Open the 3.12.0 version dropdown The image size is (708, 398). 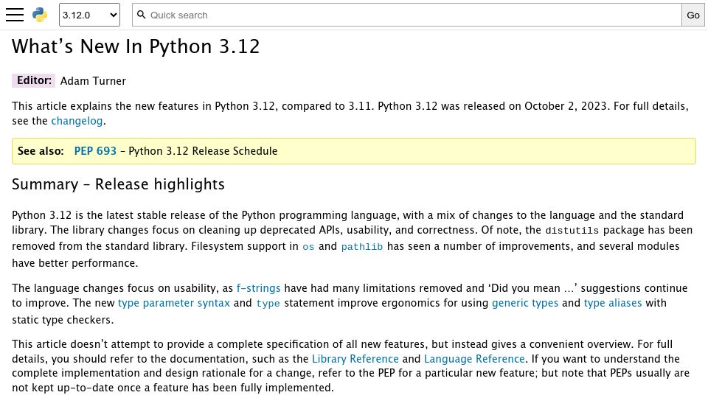[x=89, y=15]
